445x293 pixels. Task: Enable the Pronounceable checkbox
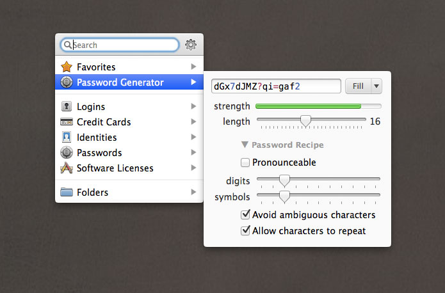[x=245, y=162]
